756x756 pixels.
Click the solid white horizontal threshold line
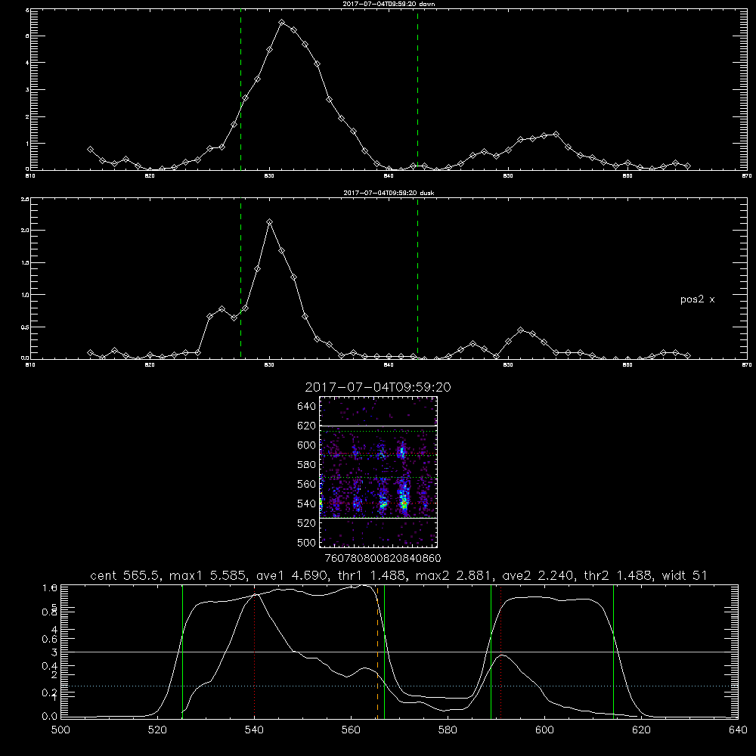click(x=399, y=652)
